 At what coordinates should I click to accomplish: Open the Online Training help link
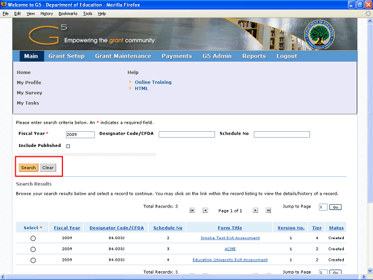click(153, 82)
